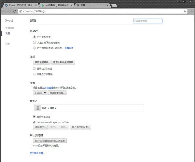The image size is (195, 162).
Task: Open the browser three-dot menu
Action: [x=191, y=11]
